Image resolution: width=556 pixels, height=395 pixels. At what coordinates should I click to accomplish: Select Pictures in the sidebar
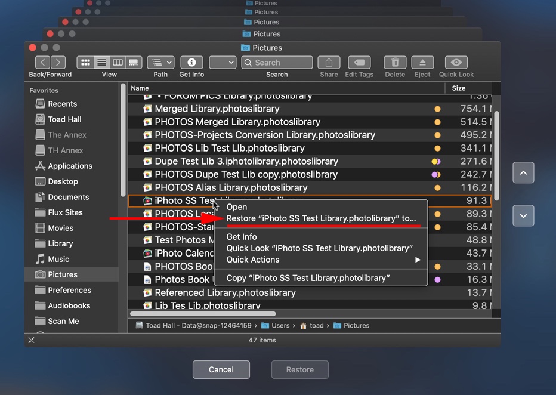(71, 275)
